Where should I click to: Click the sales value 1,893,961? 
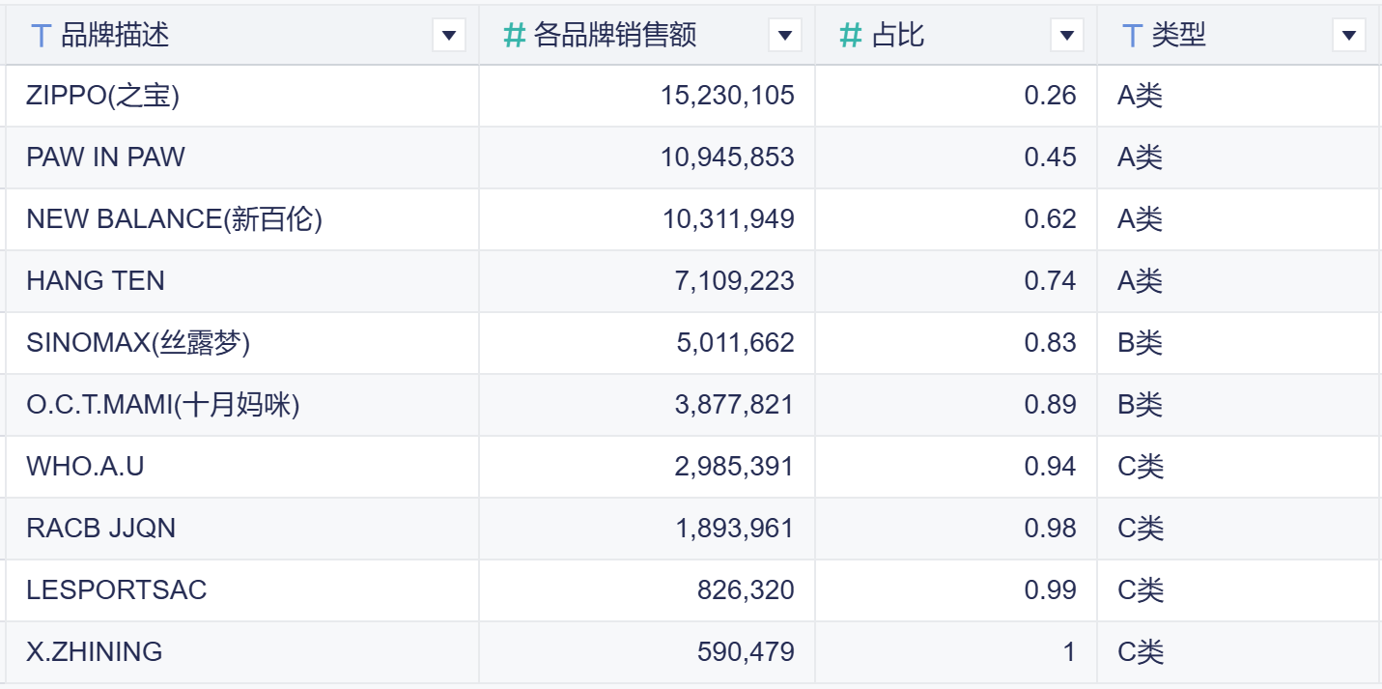click(734, 529)
